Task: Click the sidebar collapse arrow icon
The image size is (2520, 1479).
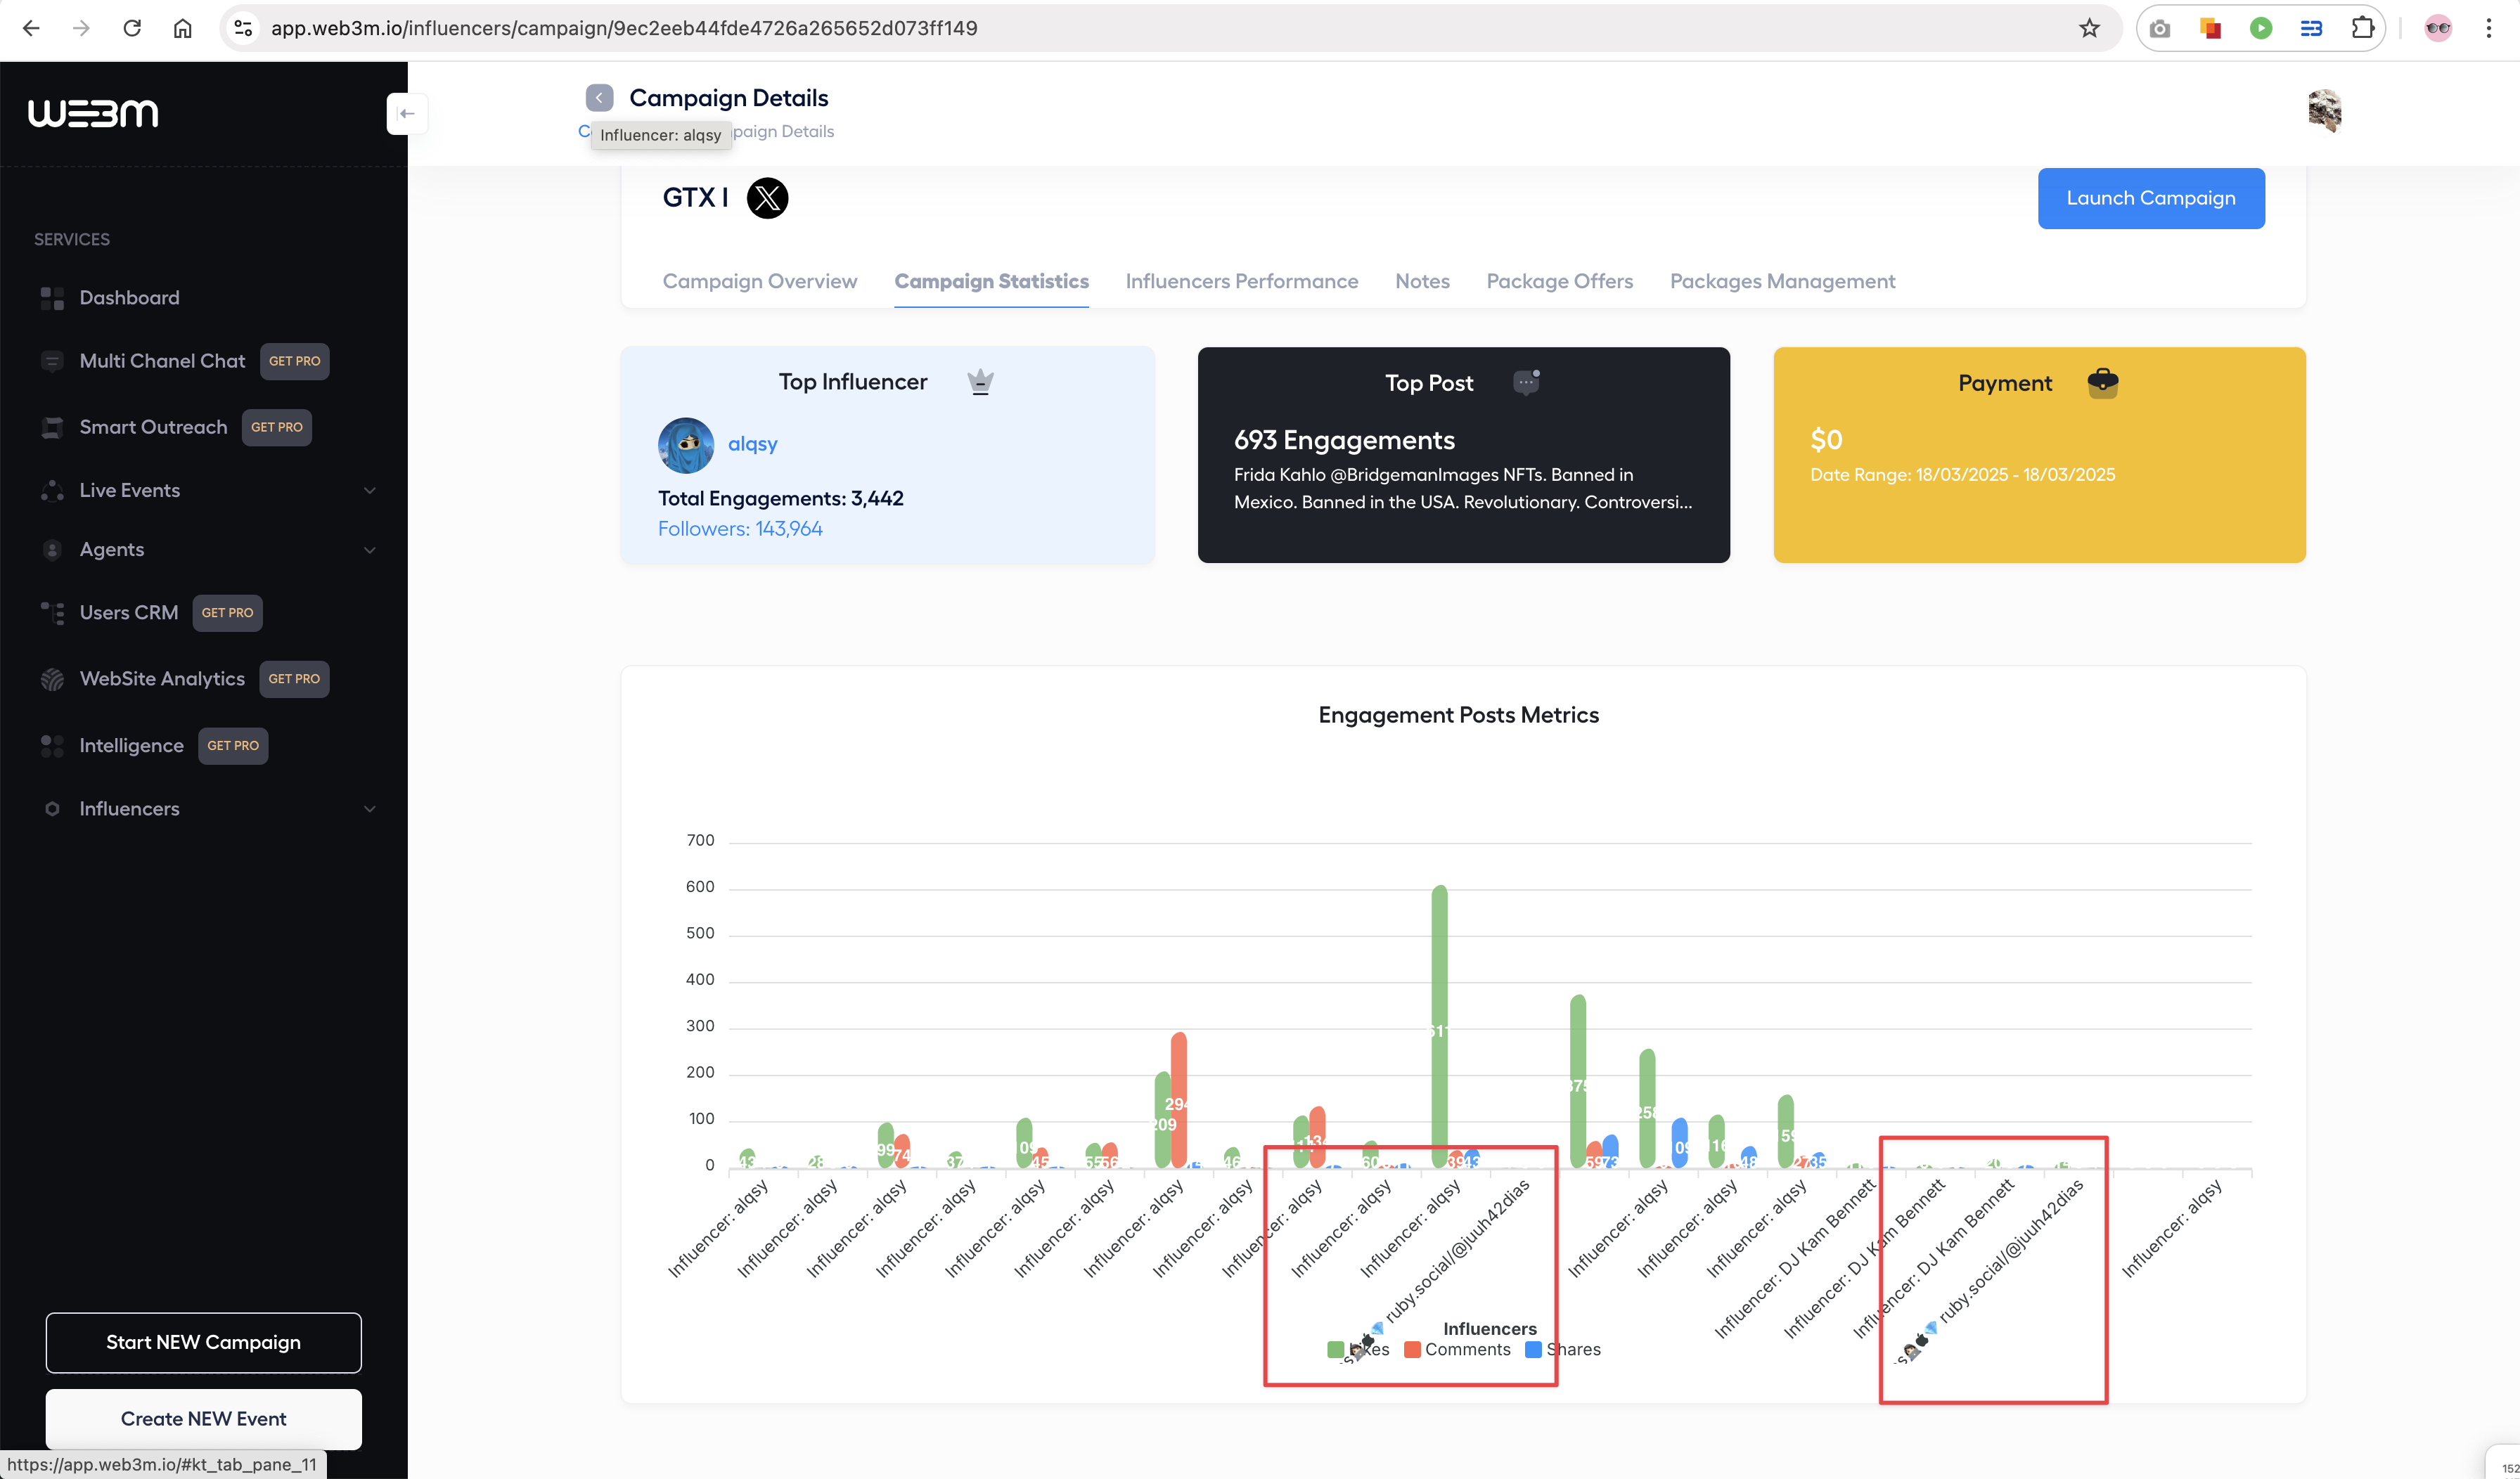Action: coord(407,113)
